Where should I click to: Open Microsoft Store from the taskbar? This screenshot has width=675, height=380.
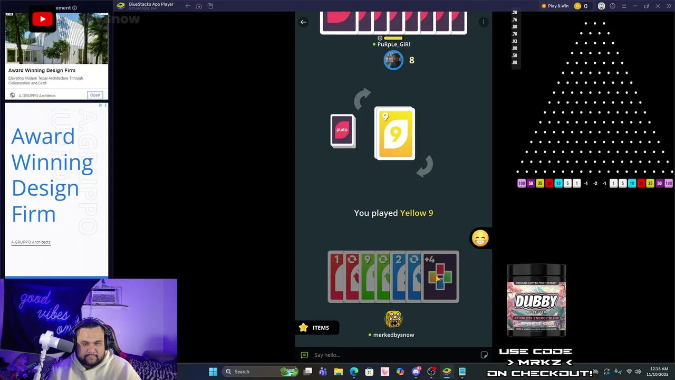369,372
